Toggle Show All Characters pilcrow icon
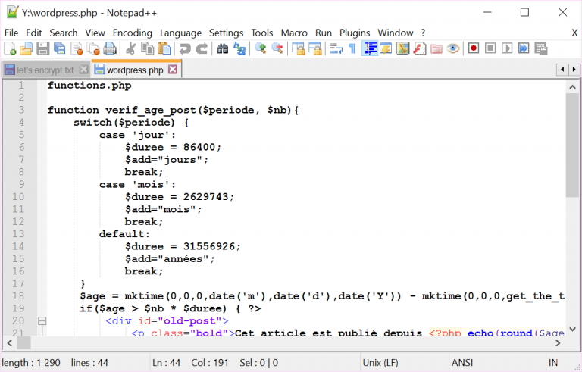Screen dimensions: 582x372 [352, 49]
